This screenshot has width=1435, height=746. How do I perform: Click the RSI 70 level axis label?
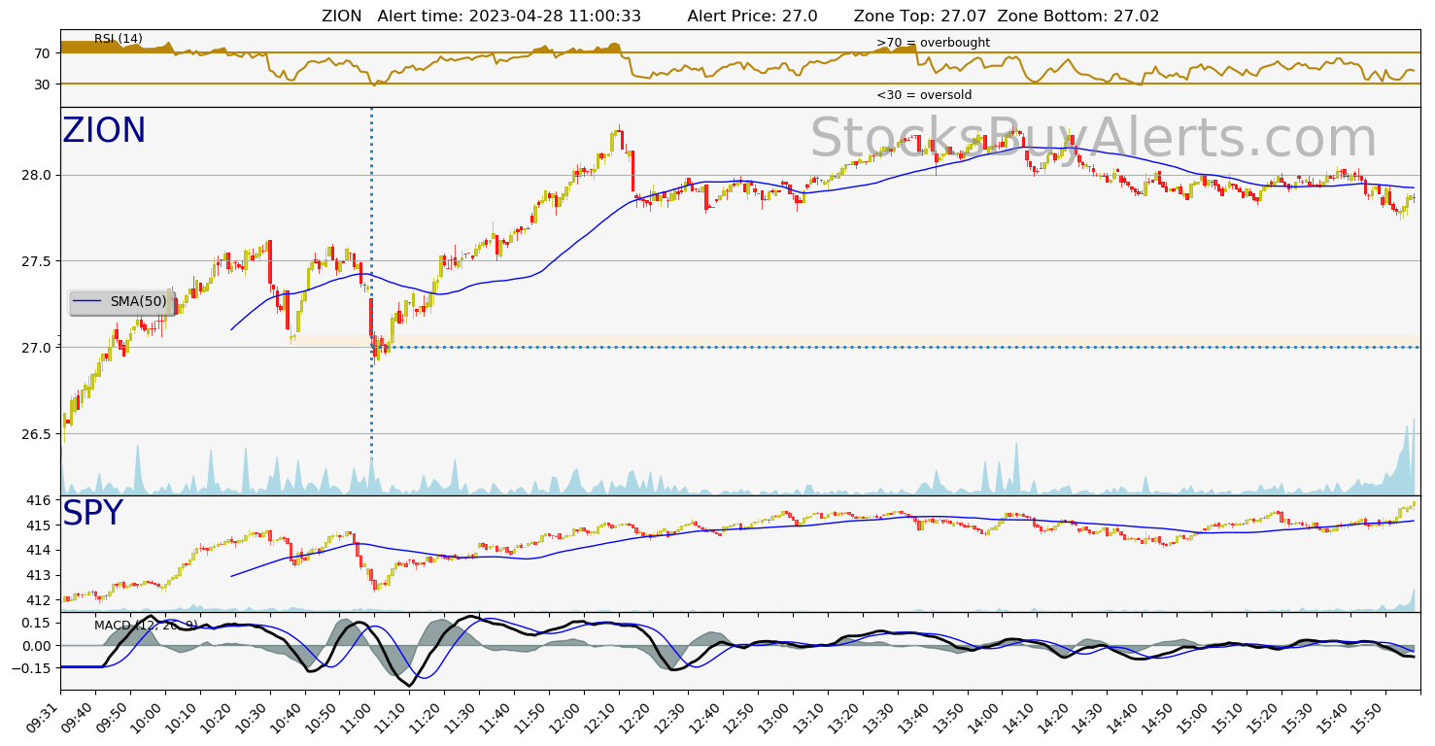pos(44,53)
